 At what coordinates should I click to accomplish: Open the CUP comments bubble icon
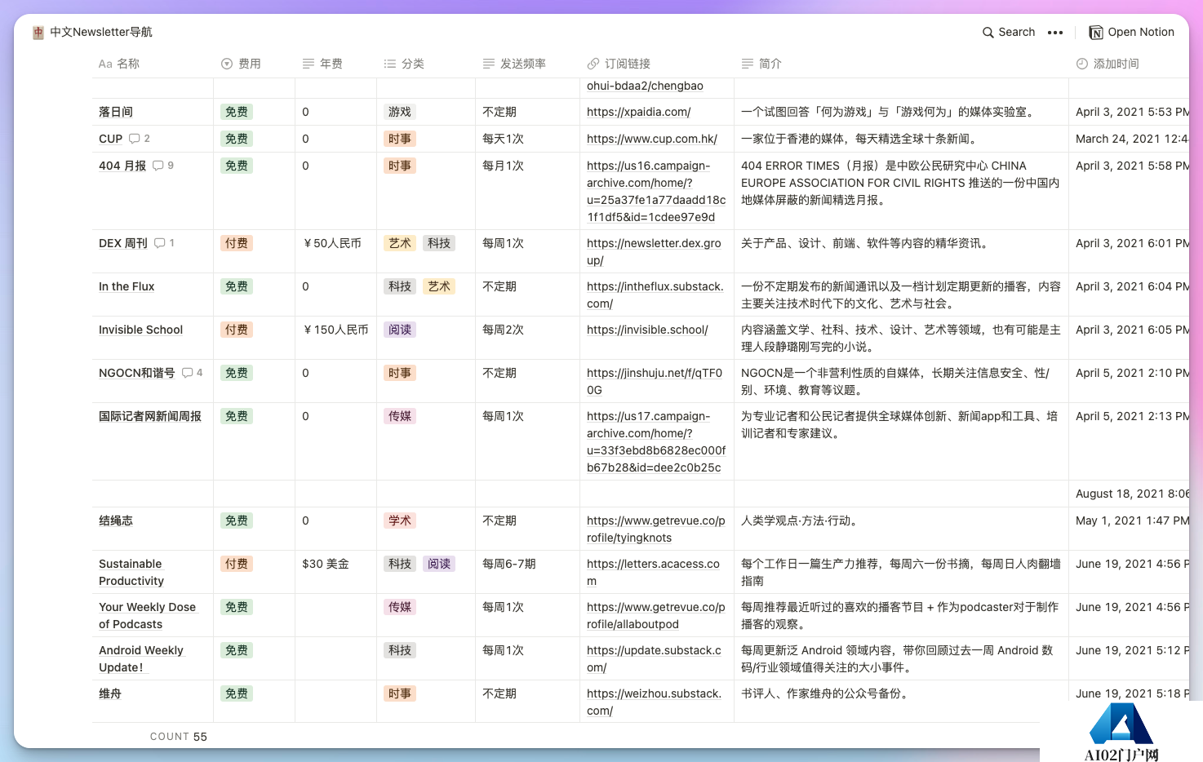coord(135,139)
